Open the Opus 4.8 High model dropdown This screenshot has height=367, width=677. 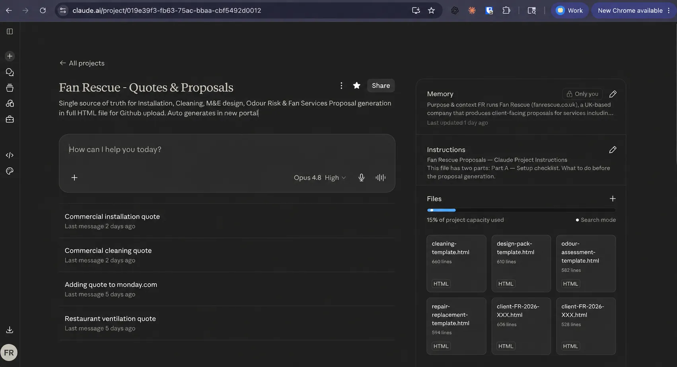click(x=320, y=178)
